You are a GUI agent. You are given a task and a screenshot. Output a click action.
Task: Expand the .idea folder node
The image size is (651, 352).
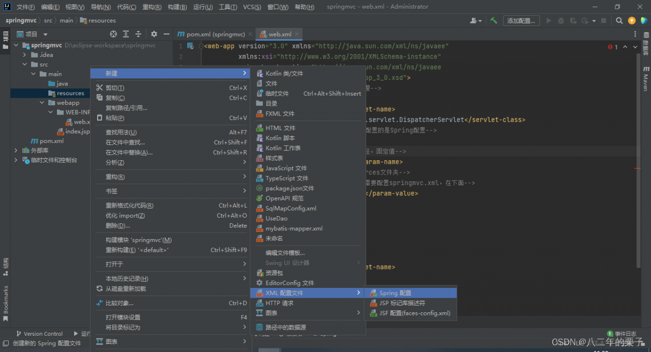pyautogui.click(x=24, y=55)
